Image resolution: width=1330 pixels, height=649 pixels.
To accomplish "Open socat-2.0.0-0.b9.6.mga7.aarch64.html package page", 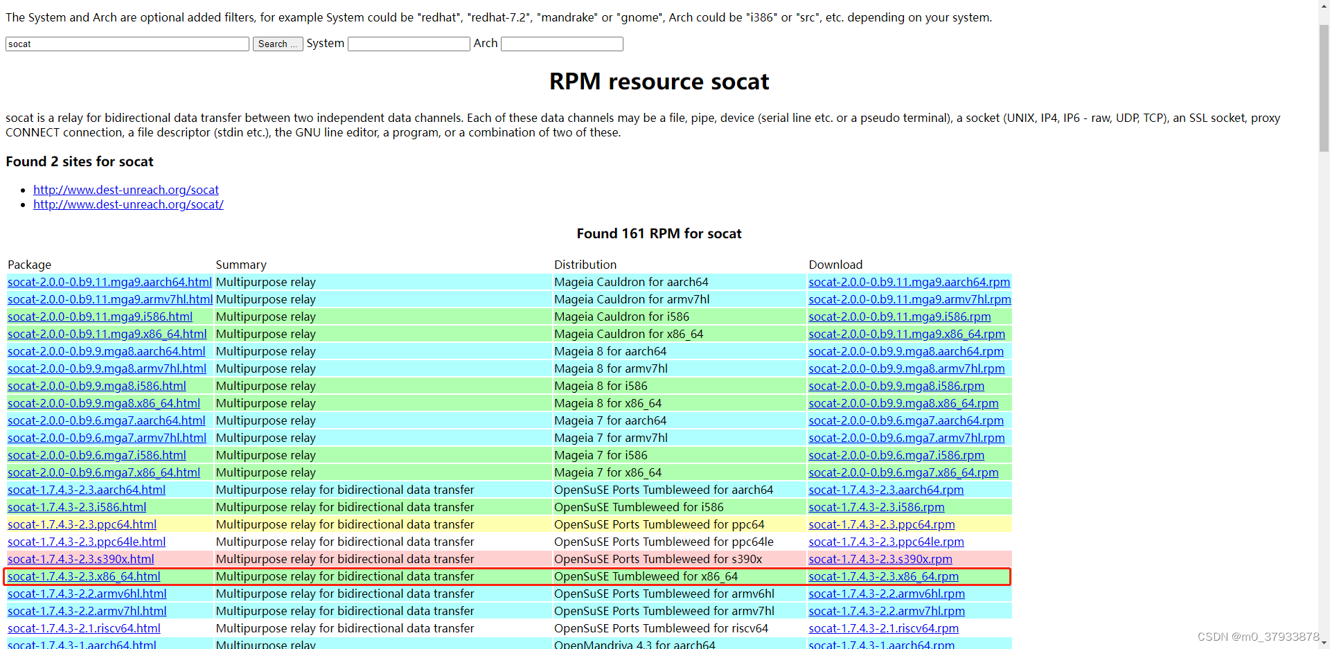I will click(x=106, y=420).
